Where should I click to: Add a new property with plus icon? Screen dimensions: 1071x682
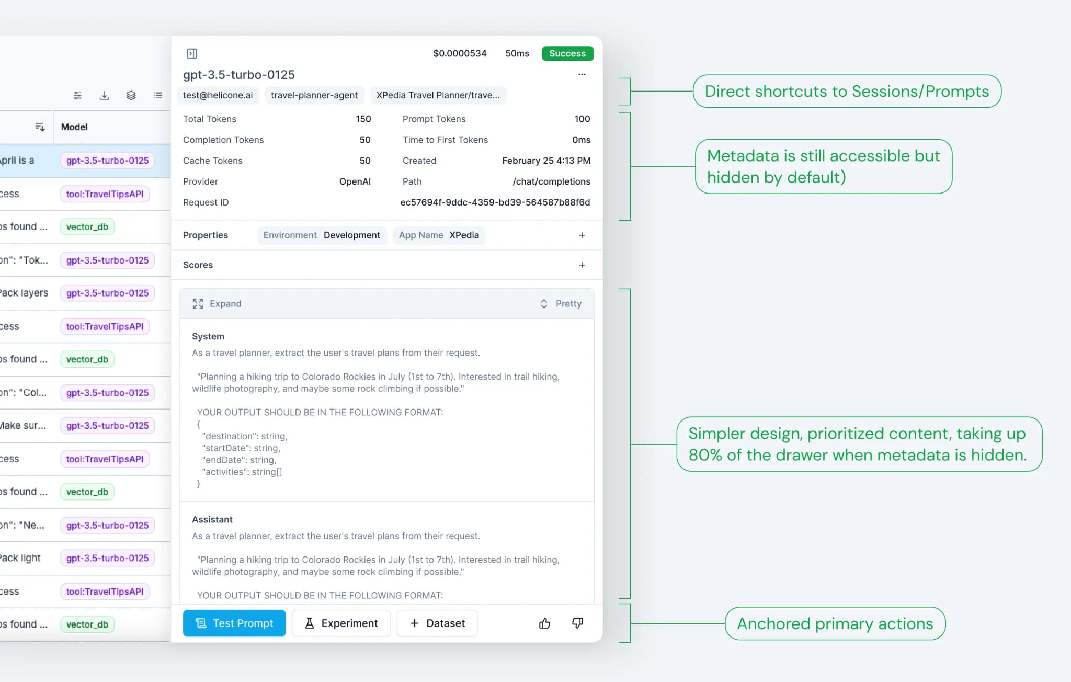[x=582, y=235]
